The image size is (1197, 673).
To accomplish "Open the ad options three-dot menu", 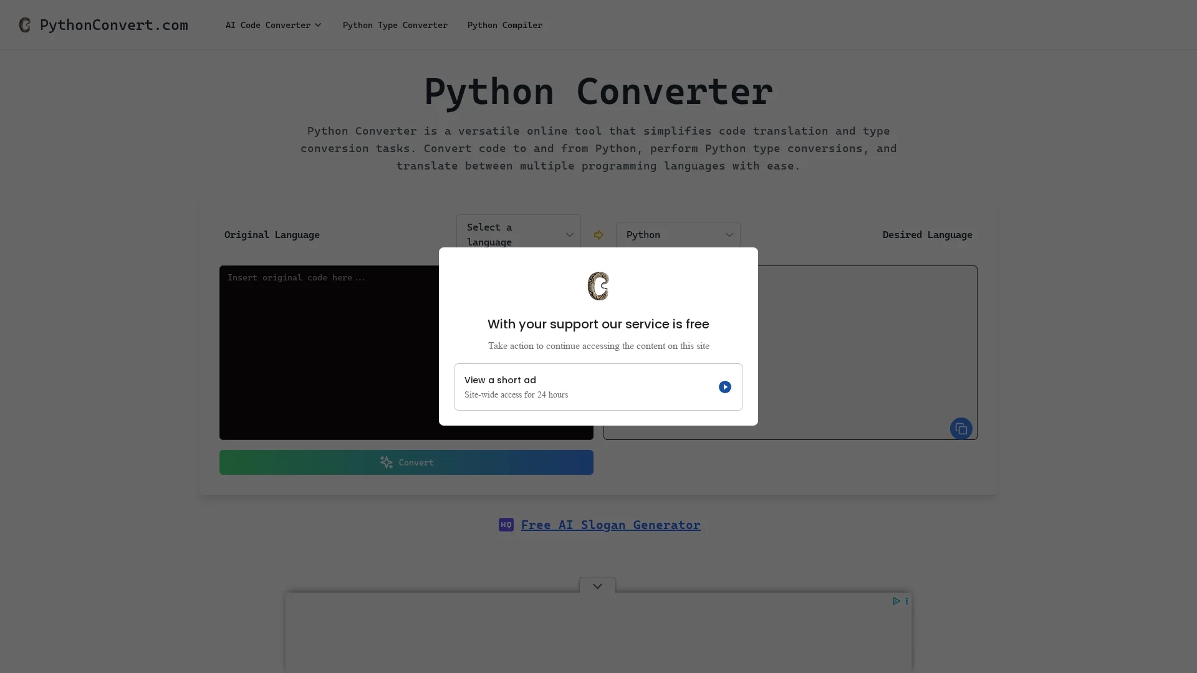I will 906,601.
